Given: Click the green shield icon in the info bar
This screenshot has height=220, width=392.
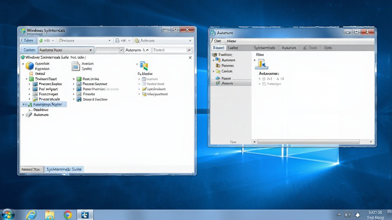Looking at the screenshot, I should pyautogui.click(x=23, y=57).
